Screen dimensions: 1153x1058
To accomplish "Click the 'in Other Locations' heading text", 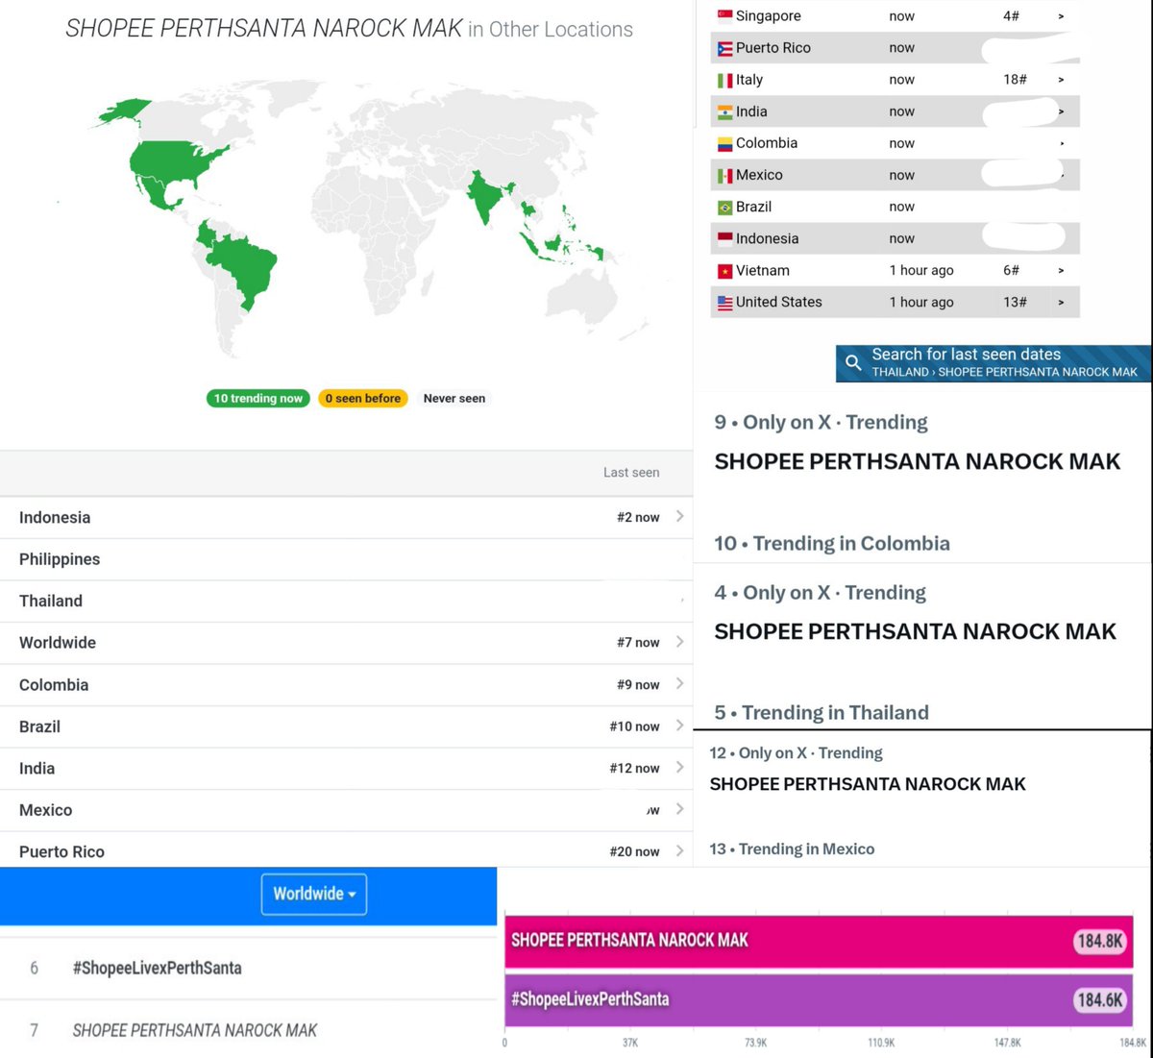I will pyautogui.click(x=551, y=30).
